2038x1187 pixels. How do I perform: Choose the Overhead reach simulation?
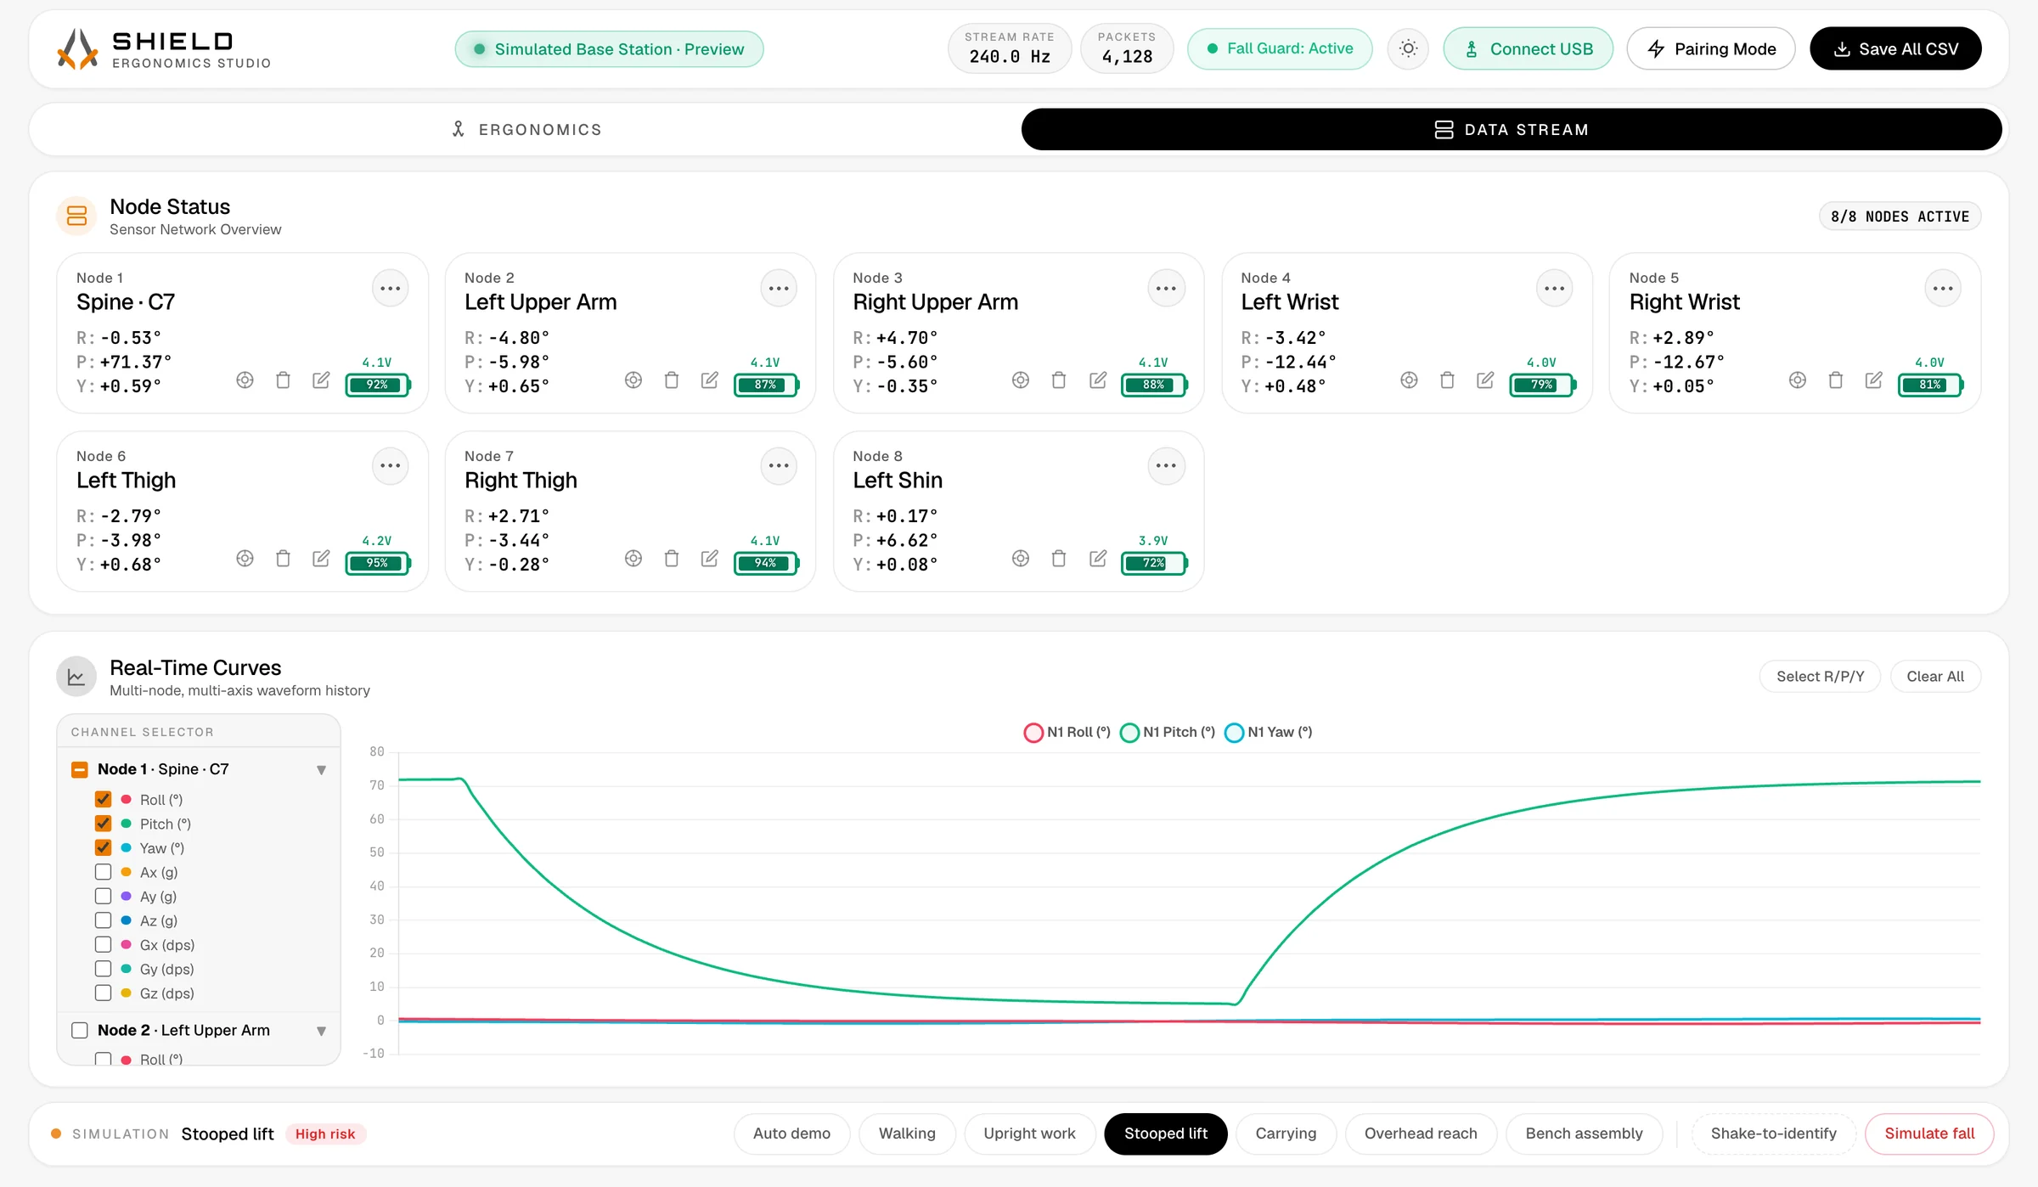(x=1421, y=1134)
